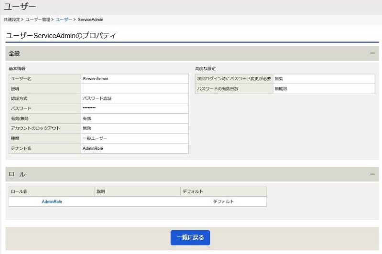Viewport: 382px width, 254px height.
Task: Click the ロール section header title
Action: (17, 174)
